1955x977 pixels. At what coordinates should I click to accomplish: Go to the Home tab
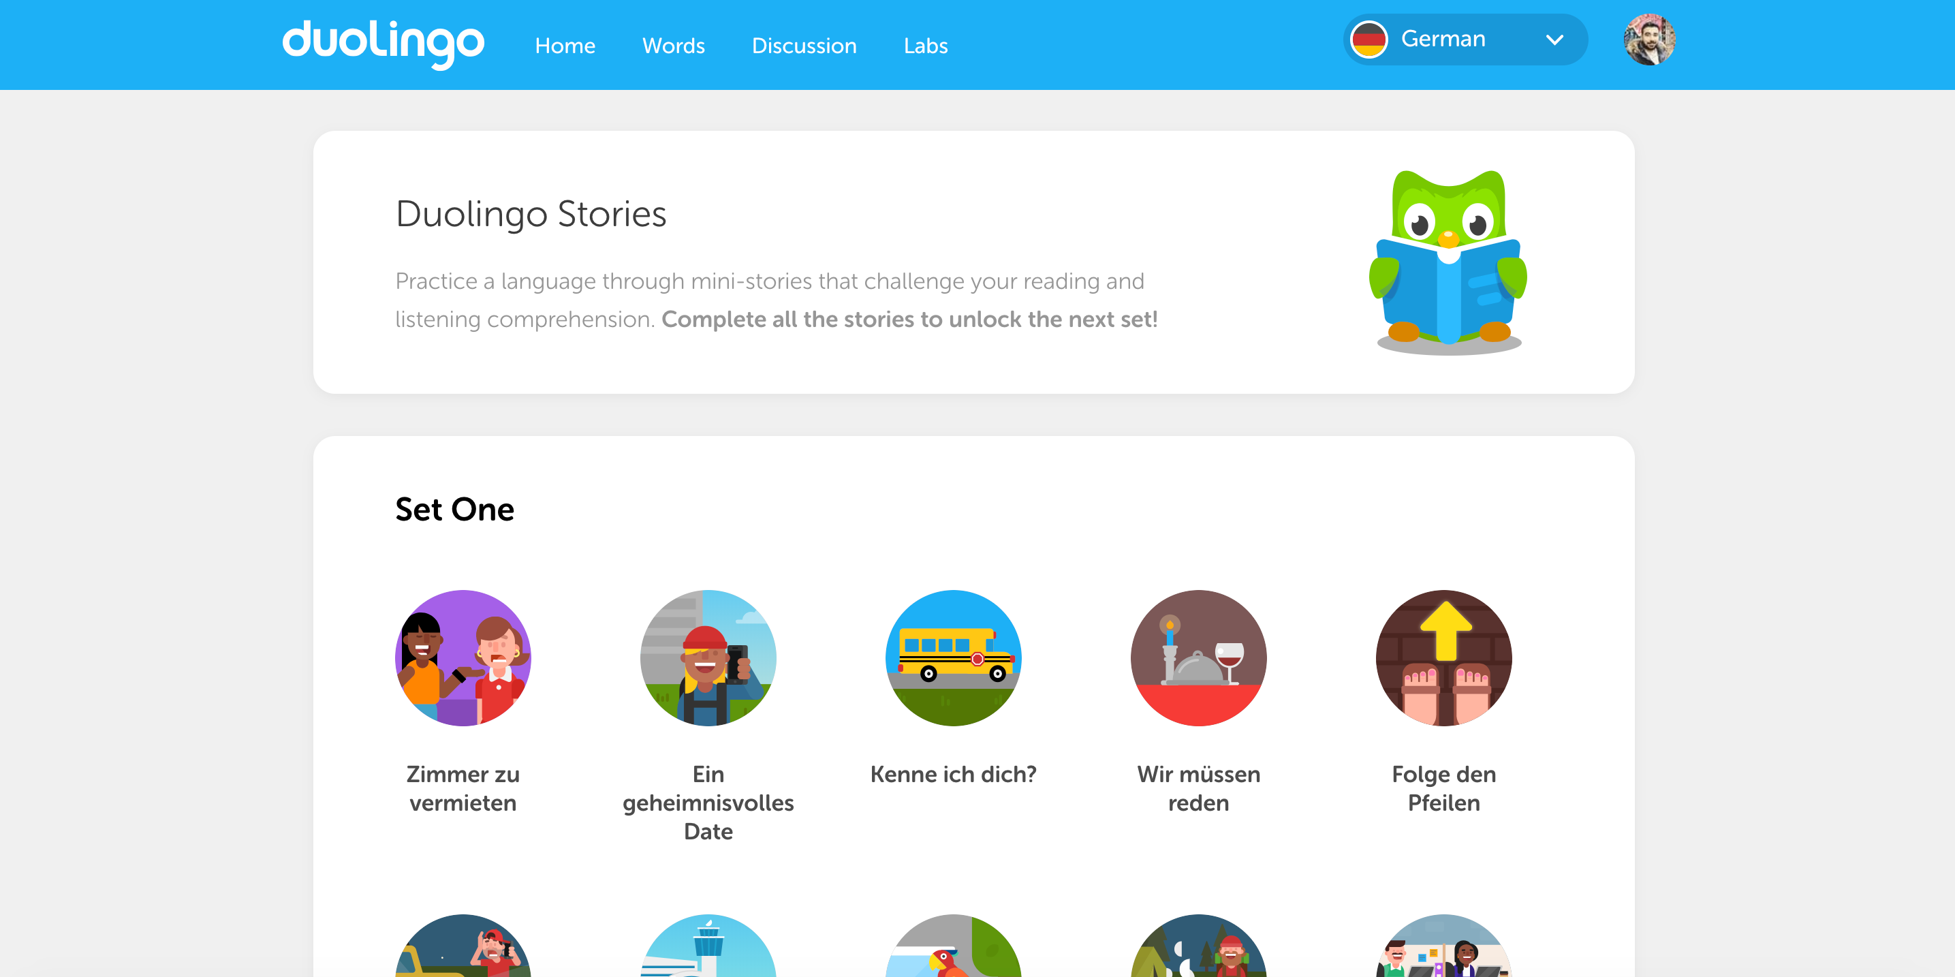click(x=565, y=46)
